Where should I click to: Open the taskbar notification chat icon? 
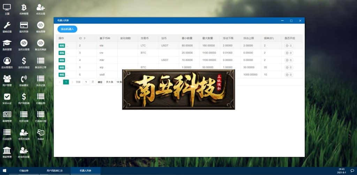coord(352,171)
